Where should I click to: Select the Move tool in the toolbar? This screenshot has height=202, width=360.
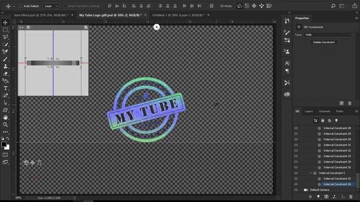(5, 22)
